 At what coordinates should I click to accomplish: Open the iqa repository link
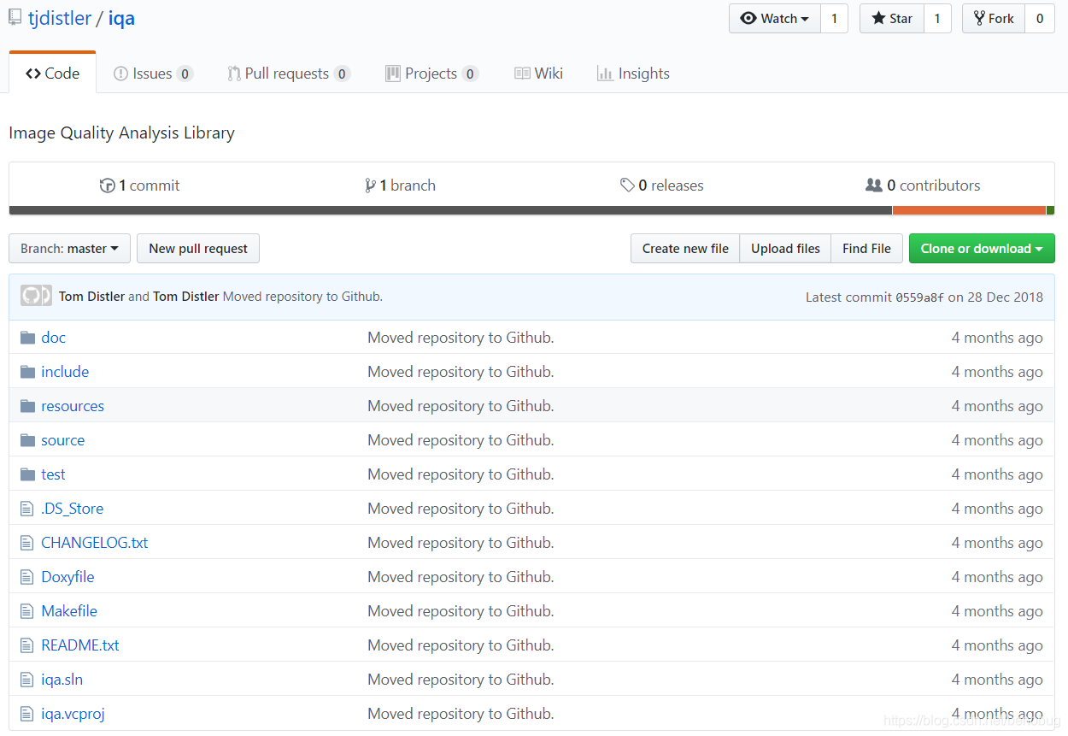(121, 18)
